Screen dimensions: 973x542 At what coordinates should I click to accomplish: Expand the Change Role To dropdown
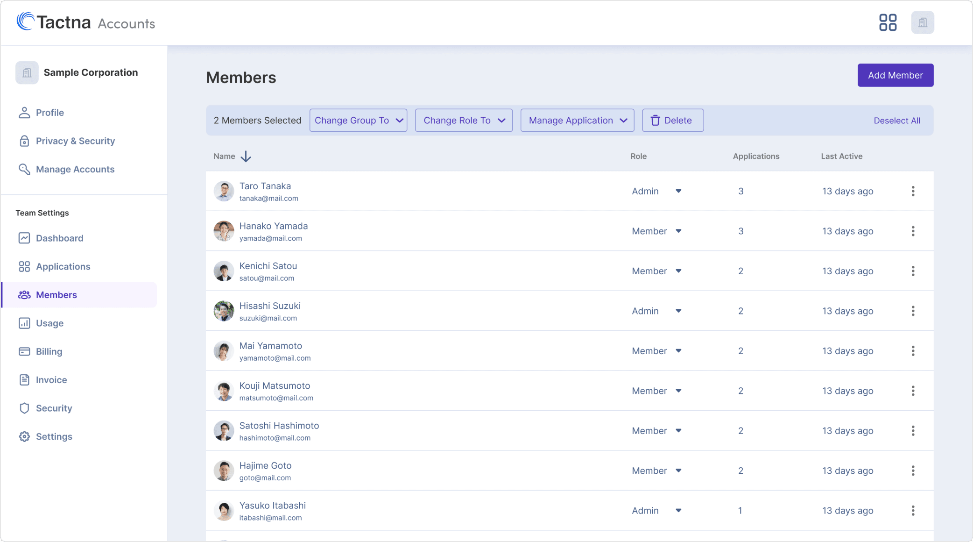[464, 121]
